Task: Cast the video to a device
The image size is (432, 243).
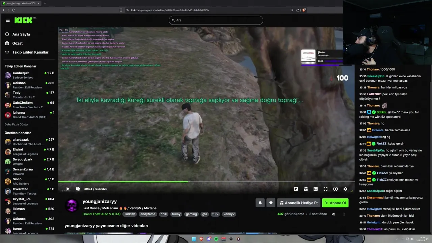Action: tap(305, 189)
